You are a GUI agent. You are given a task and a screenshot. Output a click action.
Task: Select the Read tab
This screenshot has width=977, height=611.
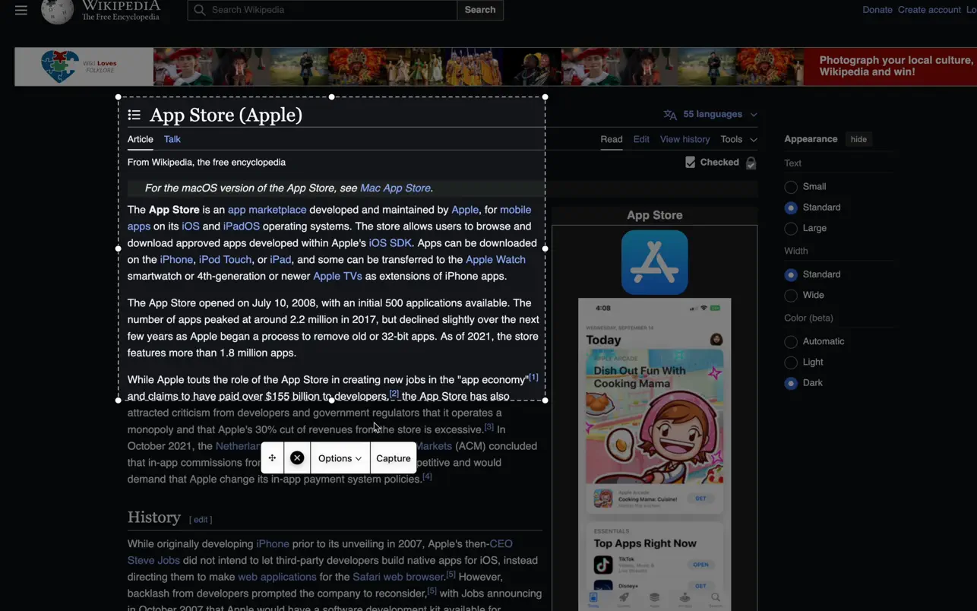click(612, 140)
